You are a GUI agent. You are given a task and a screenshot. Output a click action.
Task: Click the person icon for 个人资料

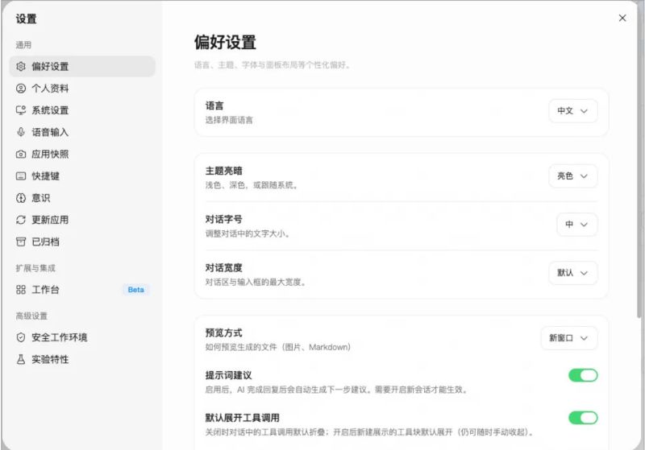point(21,89)
